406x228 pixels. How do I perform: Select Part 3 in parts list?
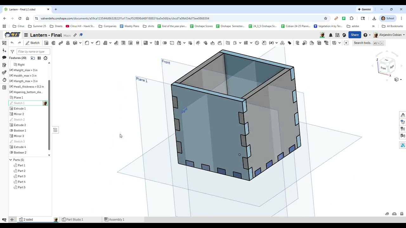[22, 176]
